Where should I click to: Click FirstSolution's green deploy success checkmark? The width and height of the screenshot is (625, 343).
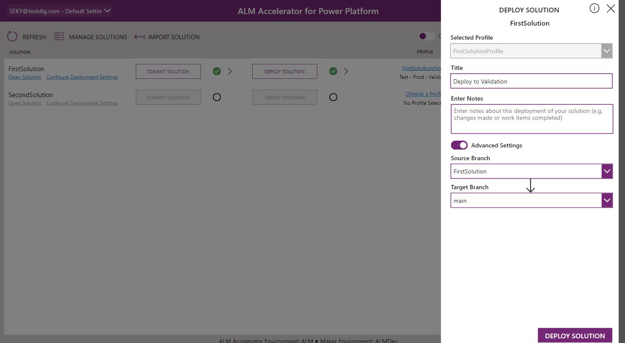tap(333, 71)
